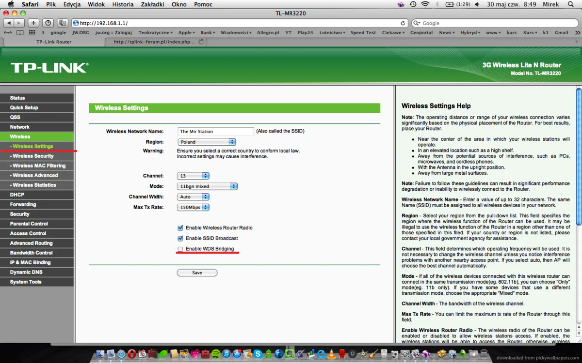Switch to the TP-Link Router tab
This screenshot has height=363, width=582.
pyautogui.click(x=53, y=42)
